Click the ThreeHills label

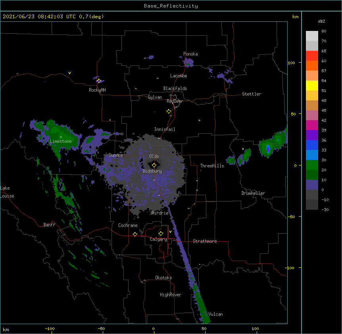pos(212,166)
